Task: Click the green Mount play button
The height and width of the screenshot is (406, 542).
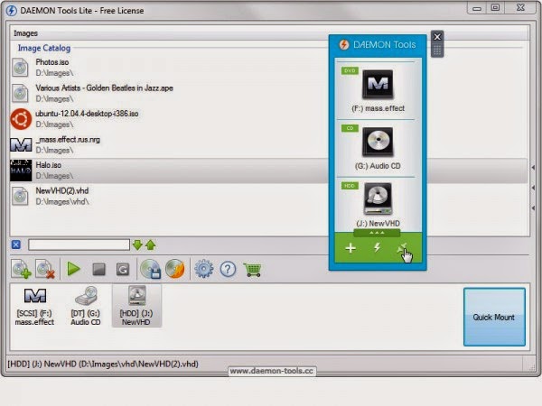Action: coord(73,269)
